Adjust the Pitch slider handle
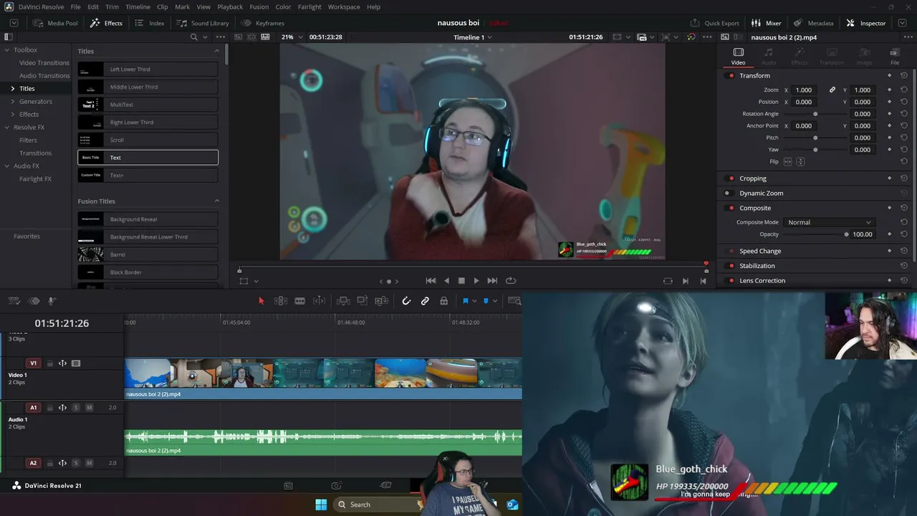 (x=815, y=138)
